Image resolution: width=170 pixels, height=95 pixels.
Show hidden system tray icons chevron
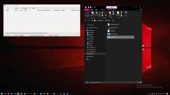tap(148, 94)
